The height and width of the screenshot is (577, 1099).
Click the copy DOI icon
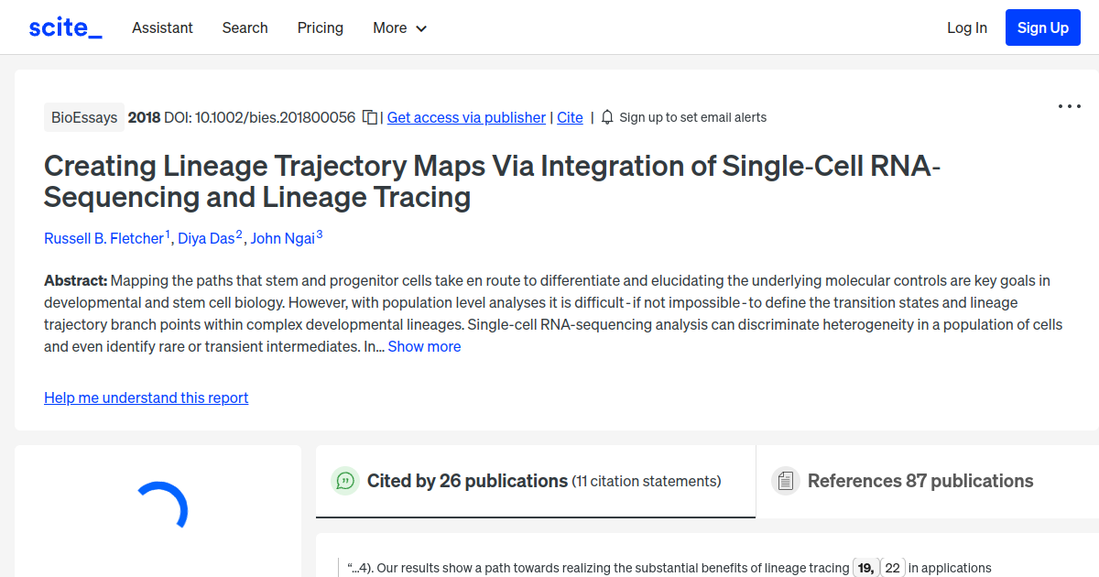pyautogui.click(x=369, y=117)
